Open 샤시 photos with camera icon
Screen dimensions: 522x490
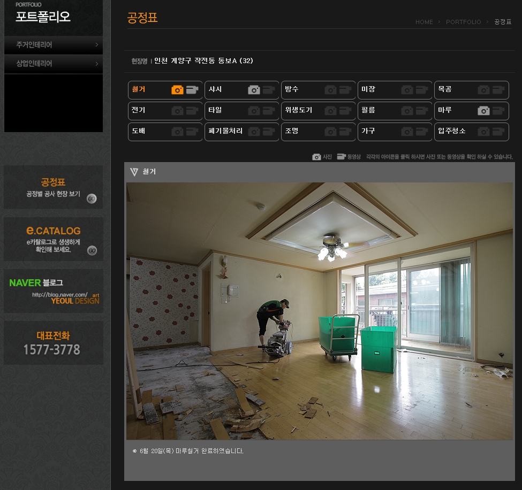point(254,90)
